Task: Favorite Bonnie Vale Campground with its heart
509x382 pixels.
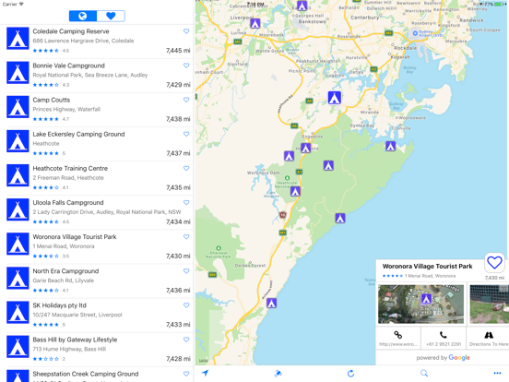Action: (x=186, y=66)
